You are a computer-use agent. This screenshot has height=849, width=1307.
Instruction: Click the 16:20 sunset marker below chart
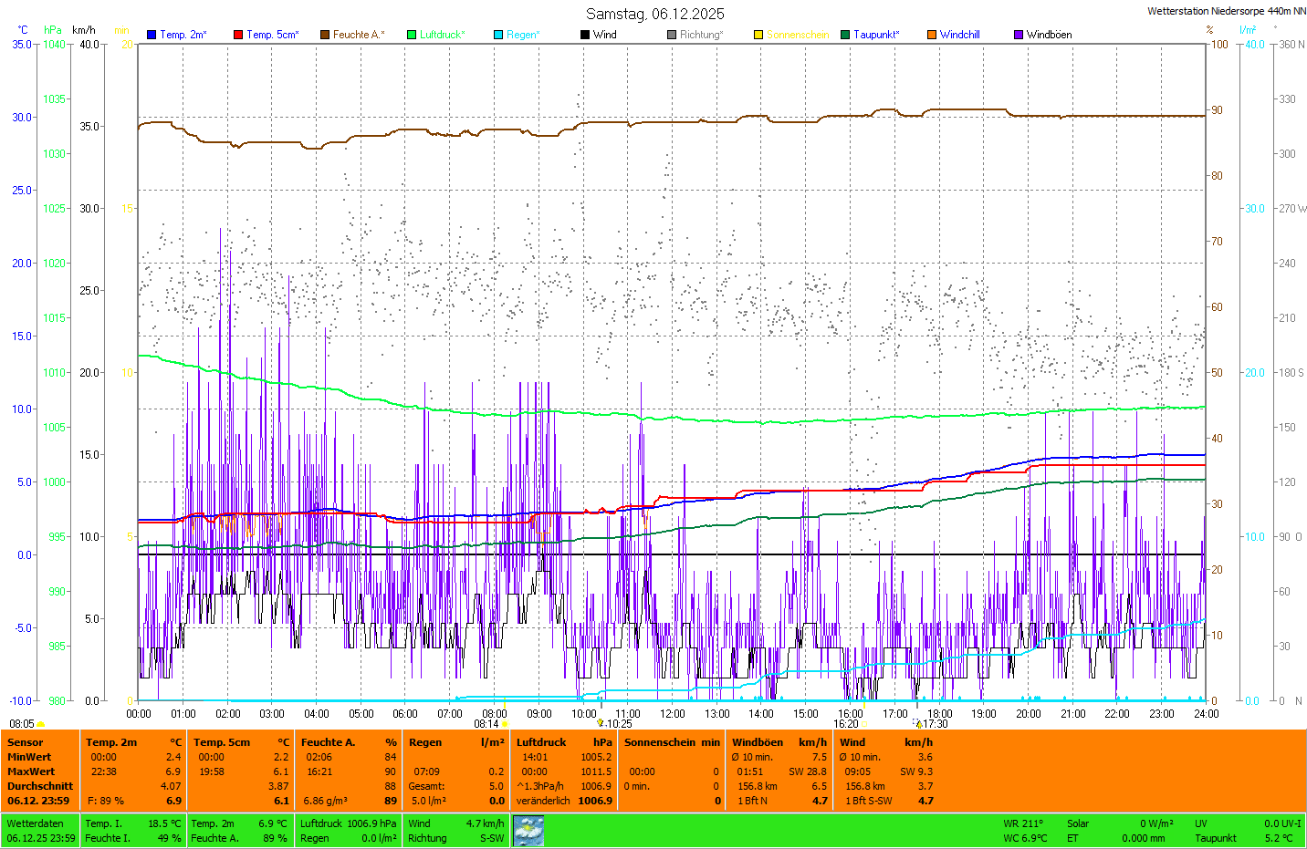point(846,724)
